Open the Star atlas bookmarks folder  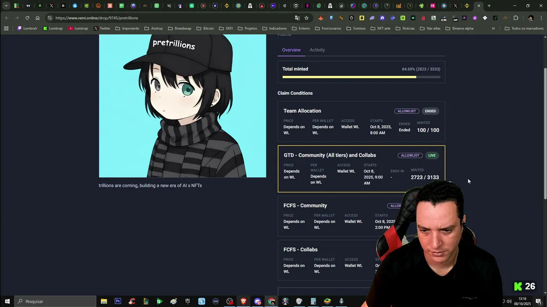tap(430, 29)
